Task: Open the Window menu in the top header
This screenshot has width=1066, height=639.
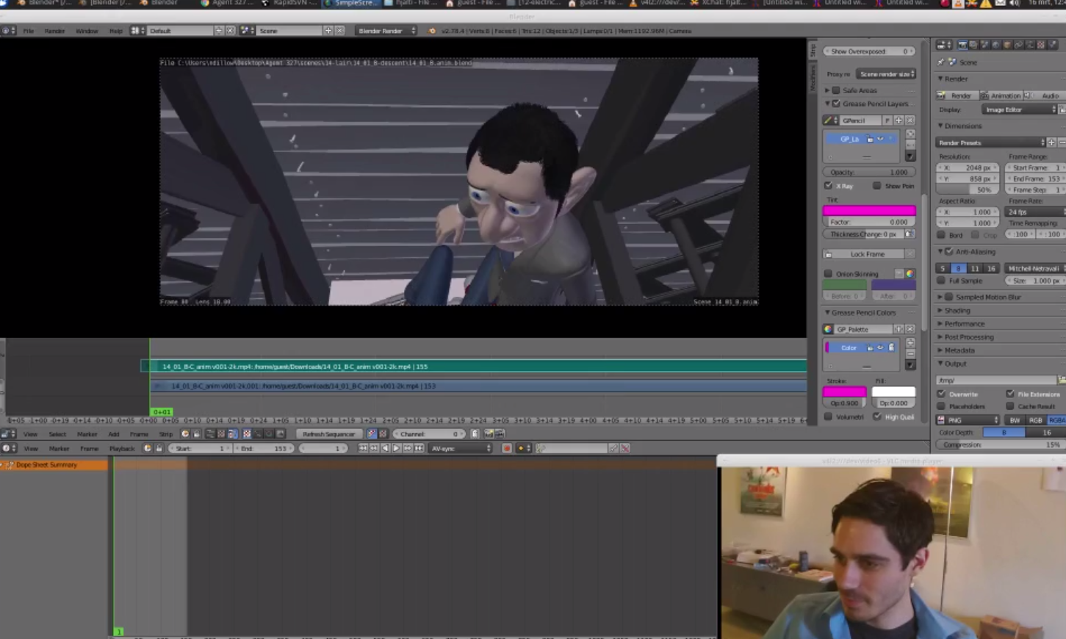Action: click(x=87, y=31)
